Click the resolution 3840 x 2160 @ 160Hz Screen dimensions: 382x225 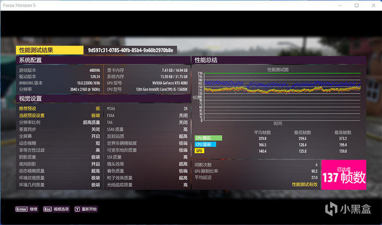(85, 89)
